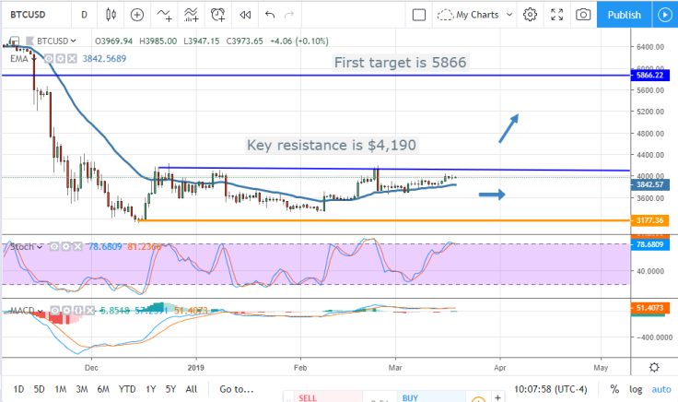Open the Financials/templates indicator icon
The image size is (678, 402).
point(191,15)
